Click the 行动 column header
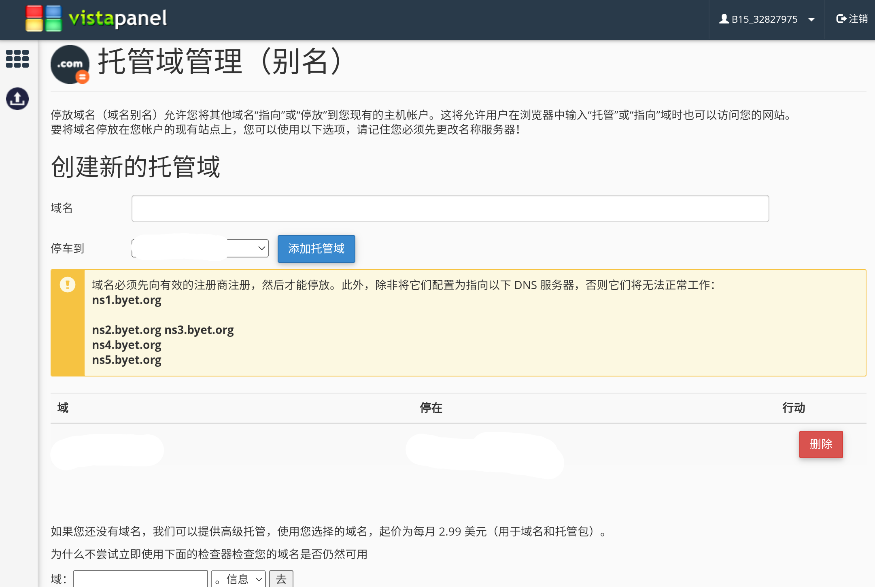 pos(793,408)
